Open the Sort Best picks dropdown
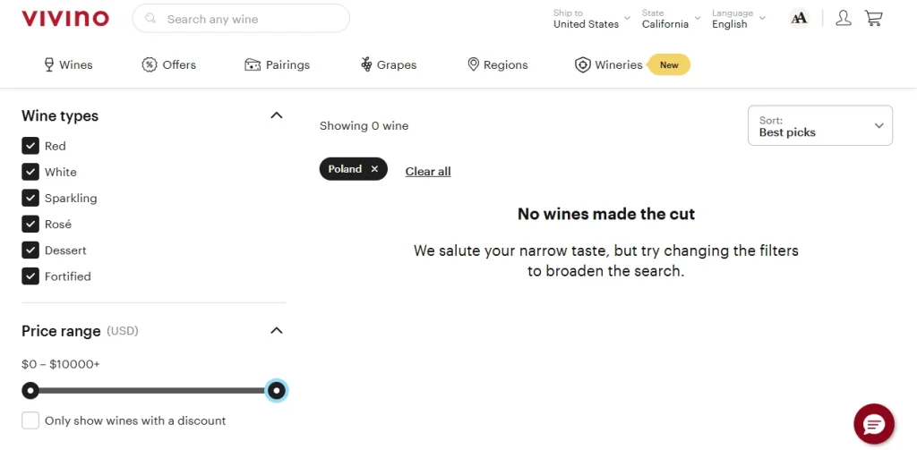 820,125
